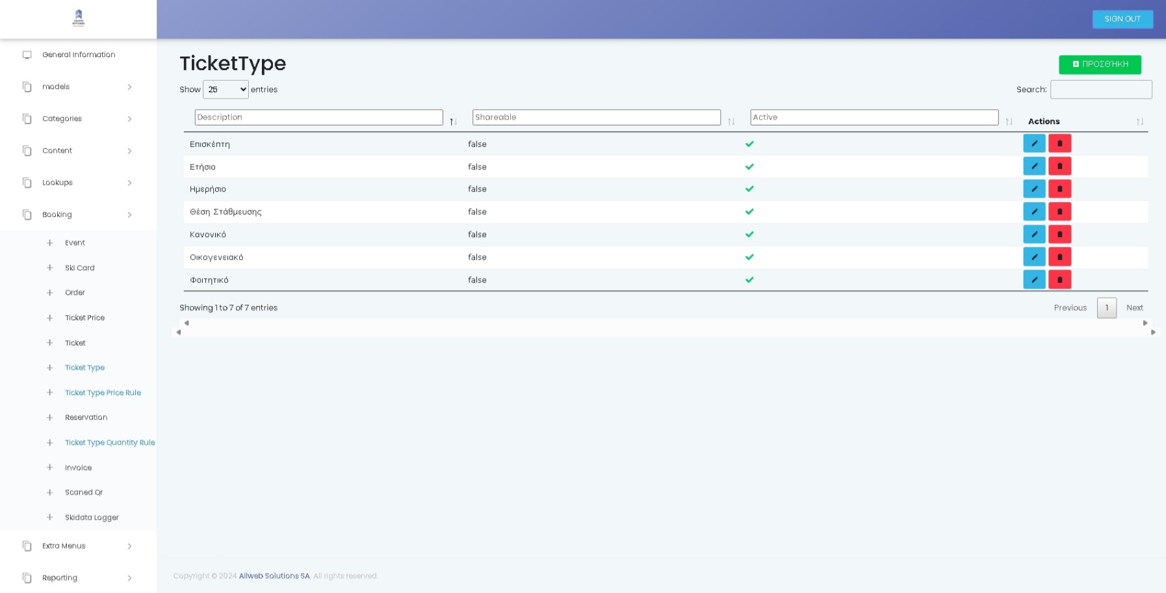Go to Ski Card in sidebar
Screen dimensions: 1166x593
point(79,268)
